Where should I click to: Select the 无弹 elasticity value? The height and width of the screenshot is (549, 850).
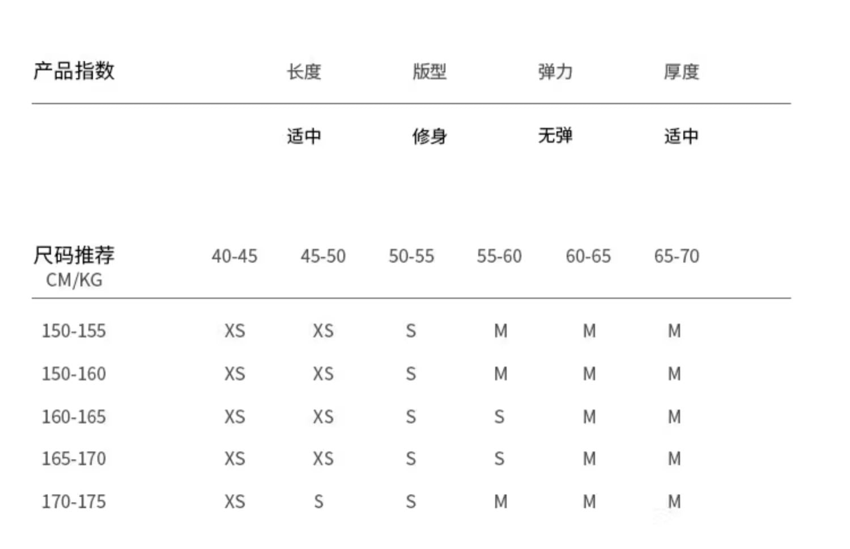tap(555, 136)
